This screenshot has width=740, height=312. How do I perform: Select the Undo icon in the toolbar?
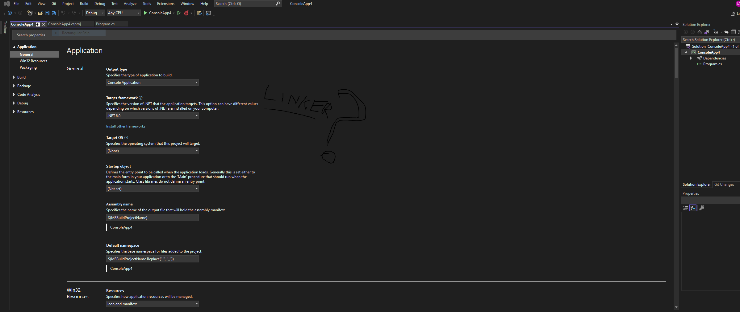[x=63, y=13]
